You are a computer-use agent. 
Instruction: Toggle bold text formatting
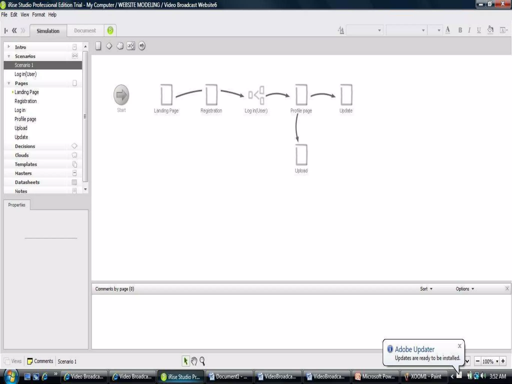[460, 30]
